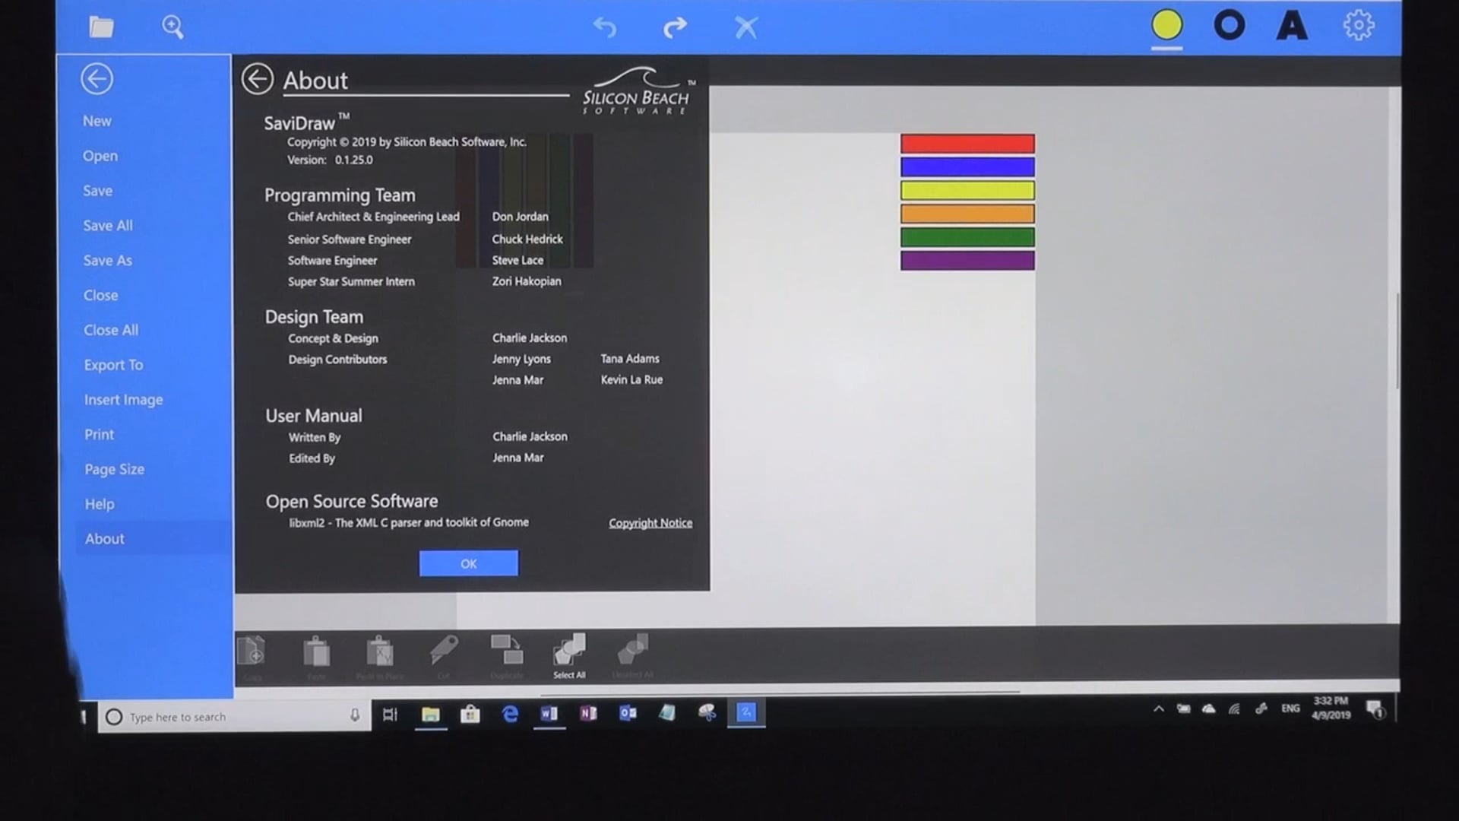
Task: Click the zoom magnifier icon
Action: [x=172, y=27]
